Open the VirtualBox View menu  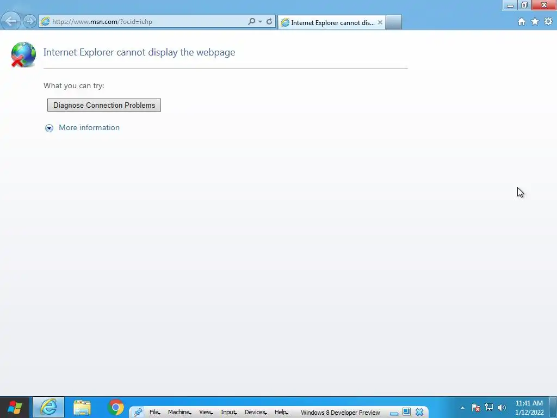click(206, 413)
